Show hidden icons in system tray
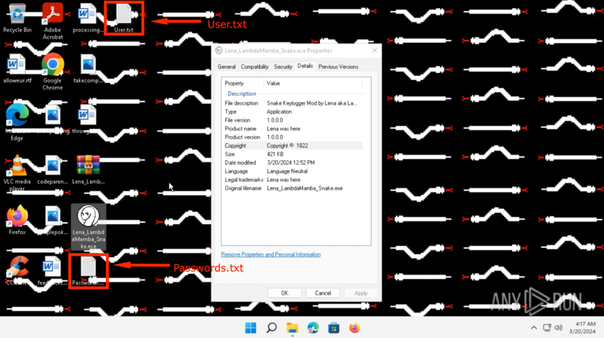Viewport: 604px width, 338px height. (x=534, y=328)
